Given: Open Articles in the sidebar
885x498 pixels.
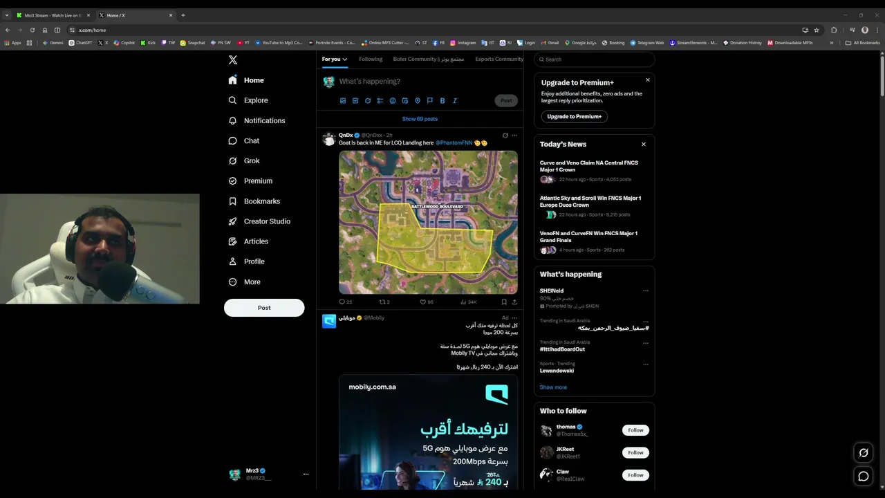Looking at the screenshot, I should click(248, 241).
